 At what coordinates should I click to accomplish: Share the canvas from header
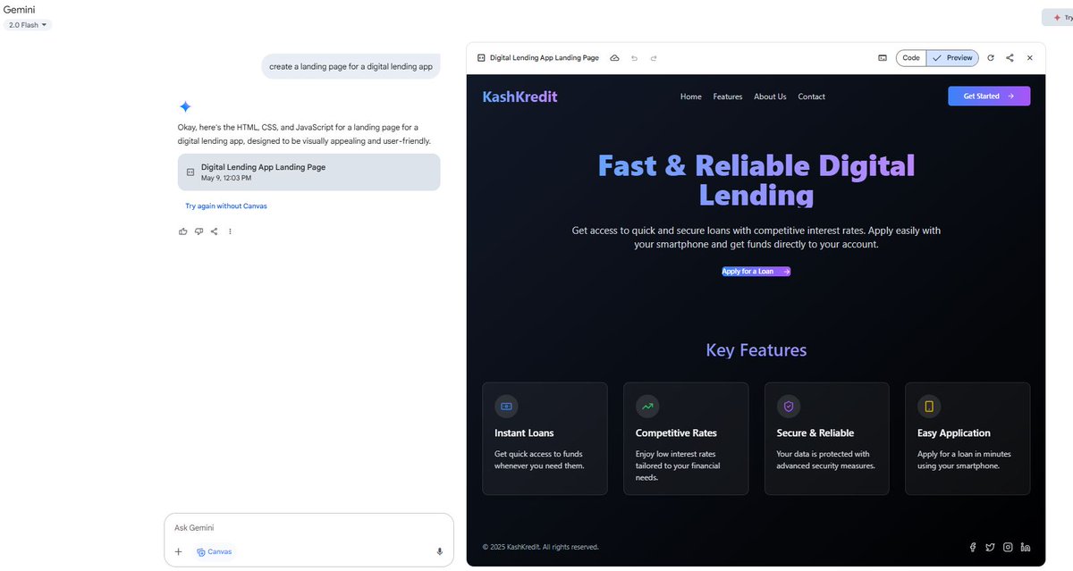click(1010, 58)
